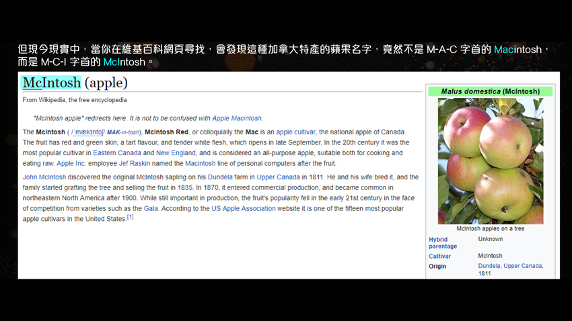Click citation footnote [1]
Image resolution: width=572 pixels, height=321 pixels.
click(x=131, y=218)
